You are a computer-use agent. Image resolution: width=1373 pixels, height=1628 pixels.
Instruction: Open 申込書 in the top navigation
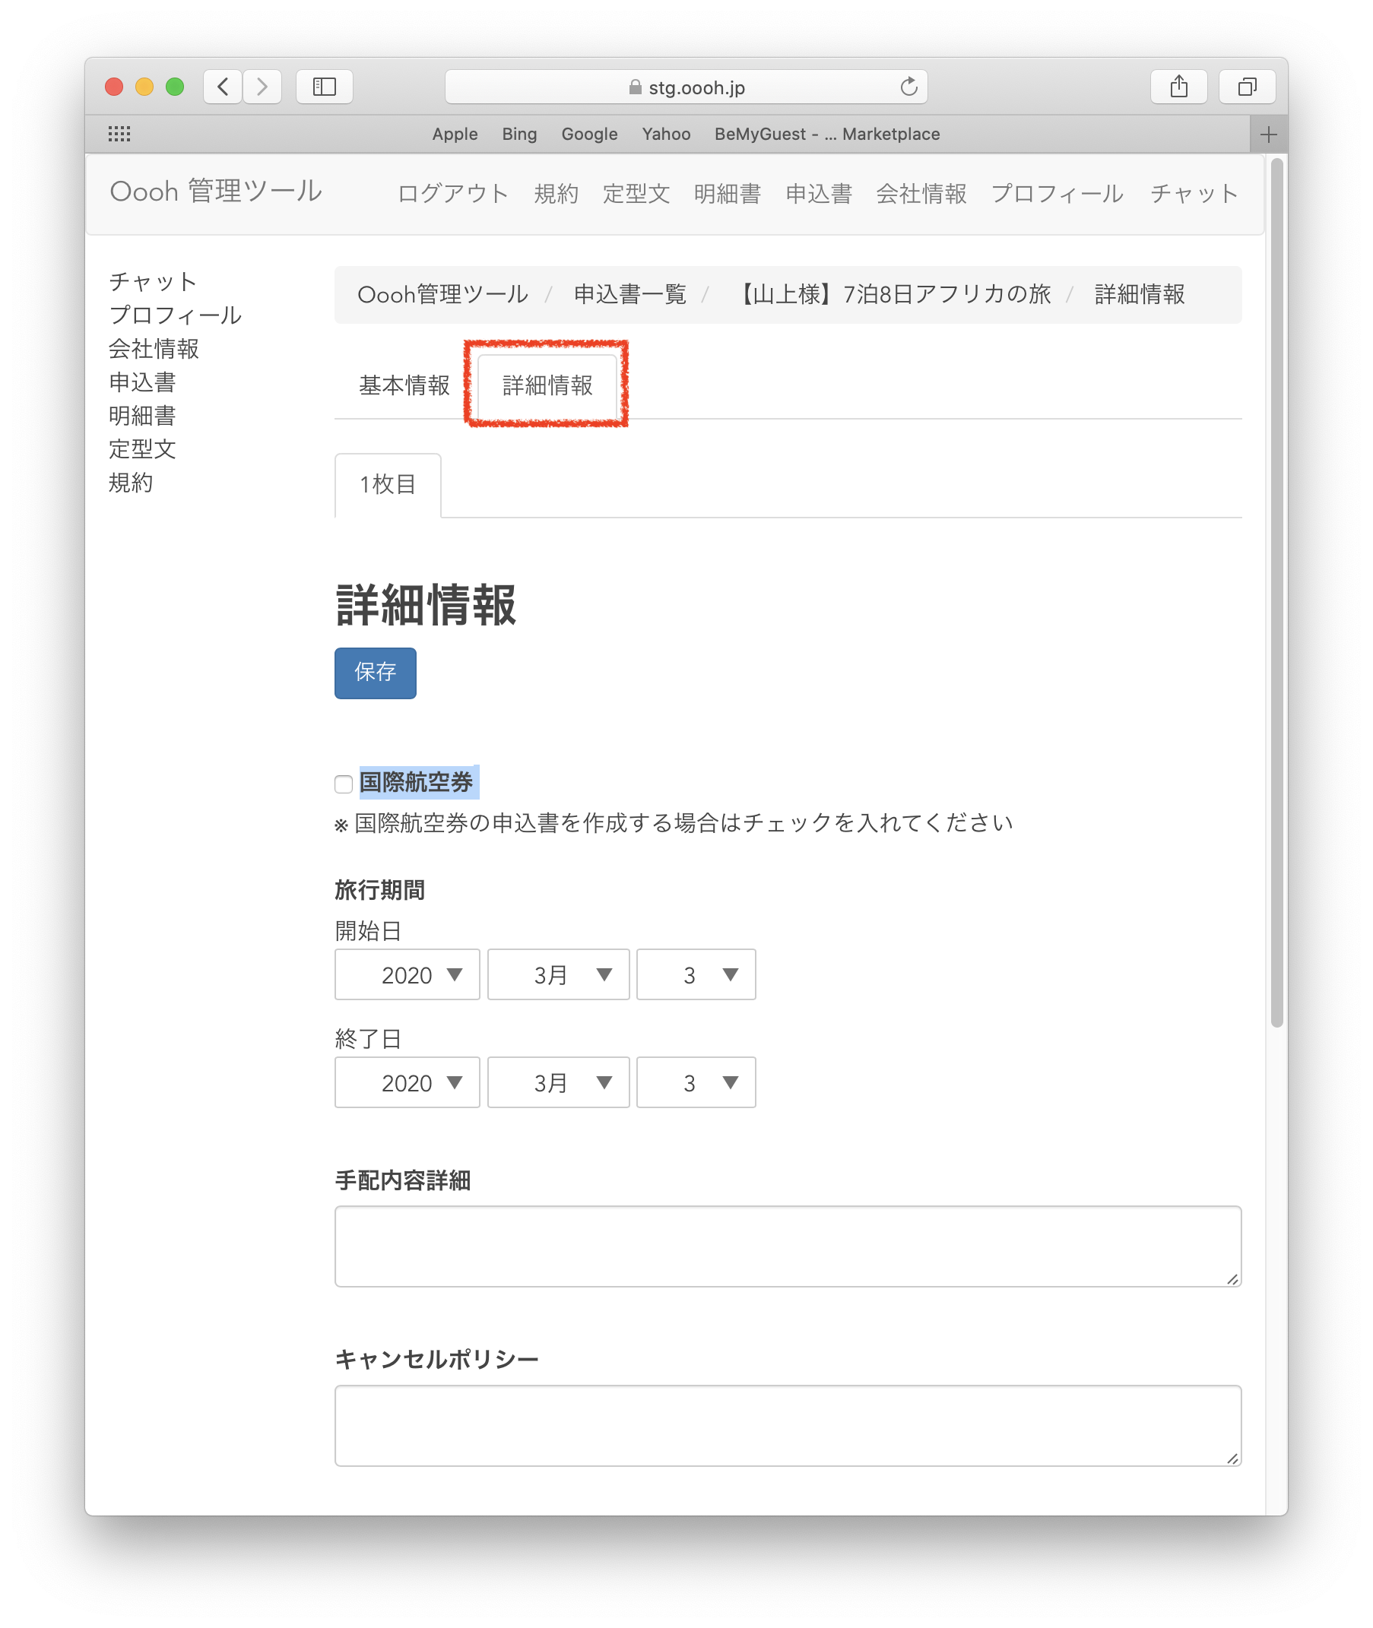click(x=819, y=194)
